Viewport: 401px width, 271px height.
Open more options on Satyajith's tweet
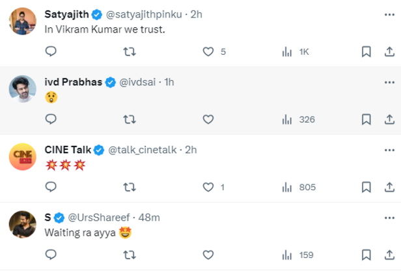(x=389, y=14)
